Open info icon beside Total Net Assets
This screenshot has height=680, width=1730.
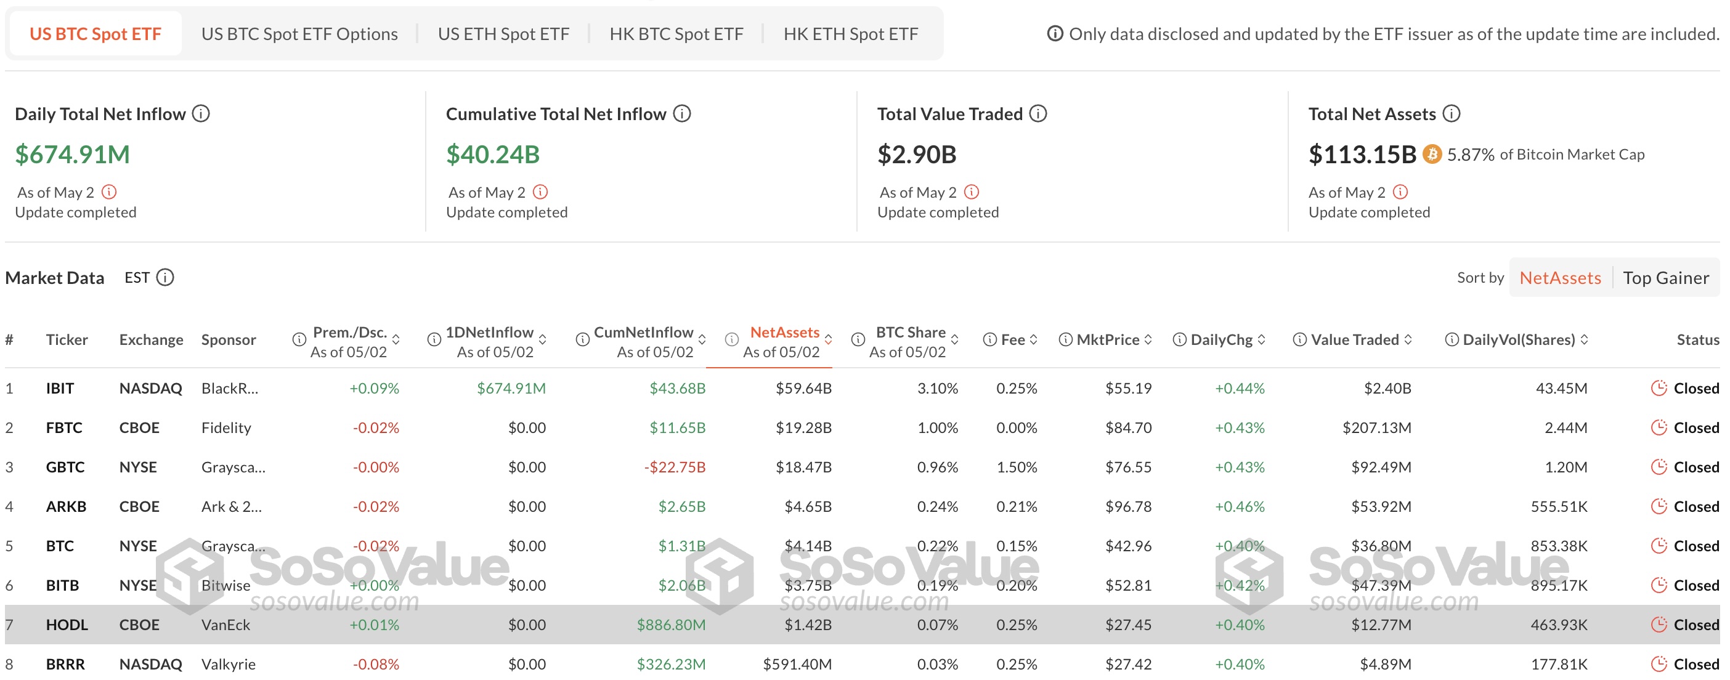(1452, 113)
